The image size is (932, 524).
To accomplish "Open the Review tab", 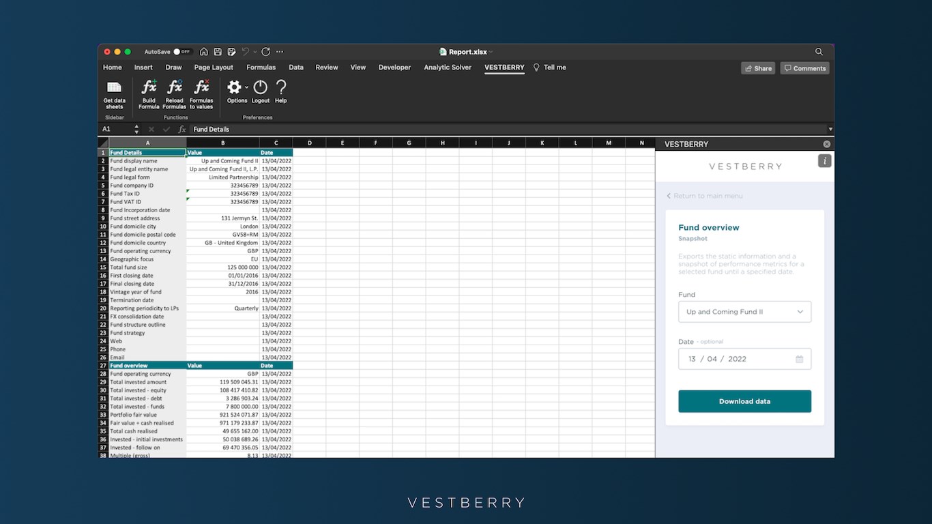I will click(327, 68).
